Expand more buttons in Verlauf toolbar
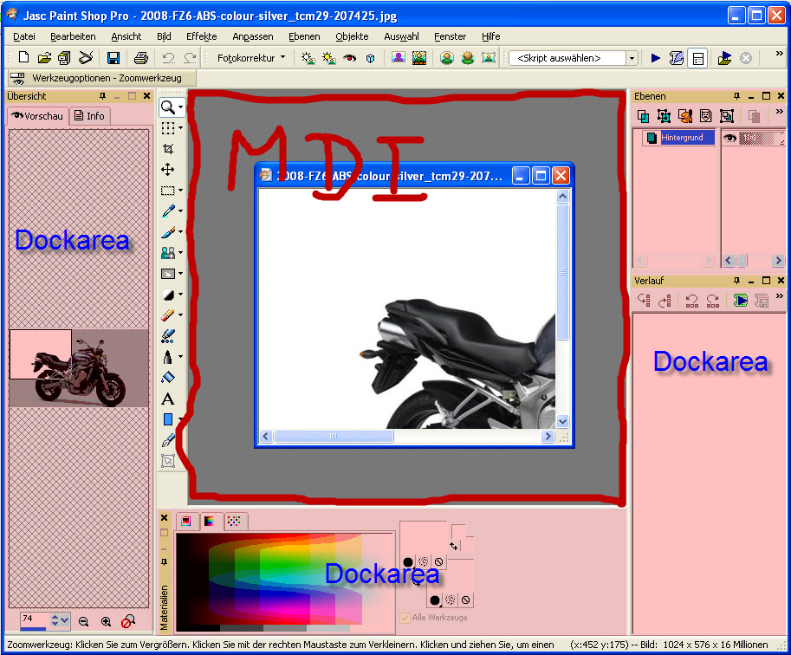Screen dimensions: 791x655 (x=780, y=296)
